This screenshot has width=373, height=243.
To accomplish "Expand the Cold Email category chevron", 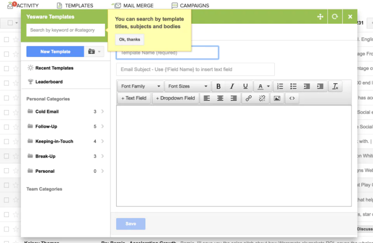I will 103,111.
